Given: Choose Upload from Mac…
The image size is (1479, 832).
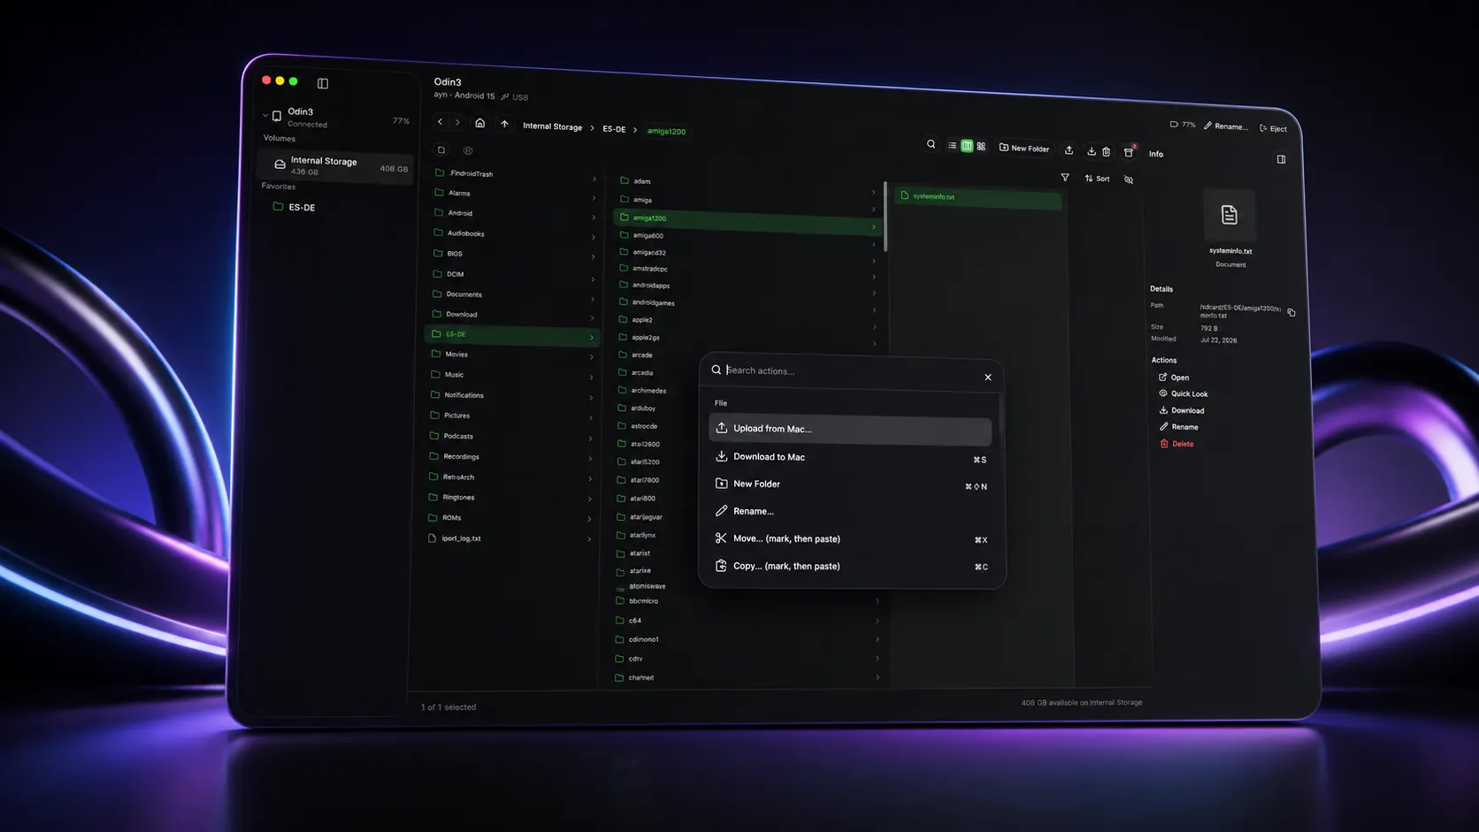Looking at the screenshot, I should [x=850, y=429].
